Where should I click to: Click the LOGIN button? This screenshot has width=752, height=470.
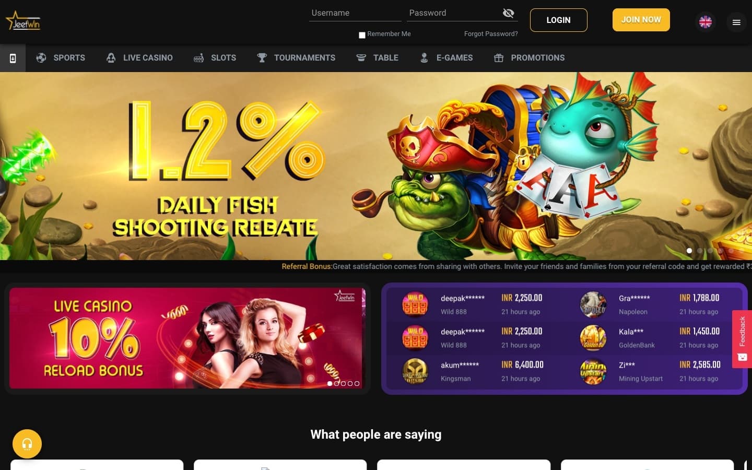click(559, 20)
